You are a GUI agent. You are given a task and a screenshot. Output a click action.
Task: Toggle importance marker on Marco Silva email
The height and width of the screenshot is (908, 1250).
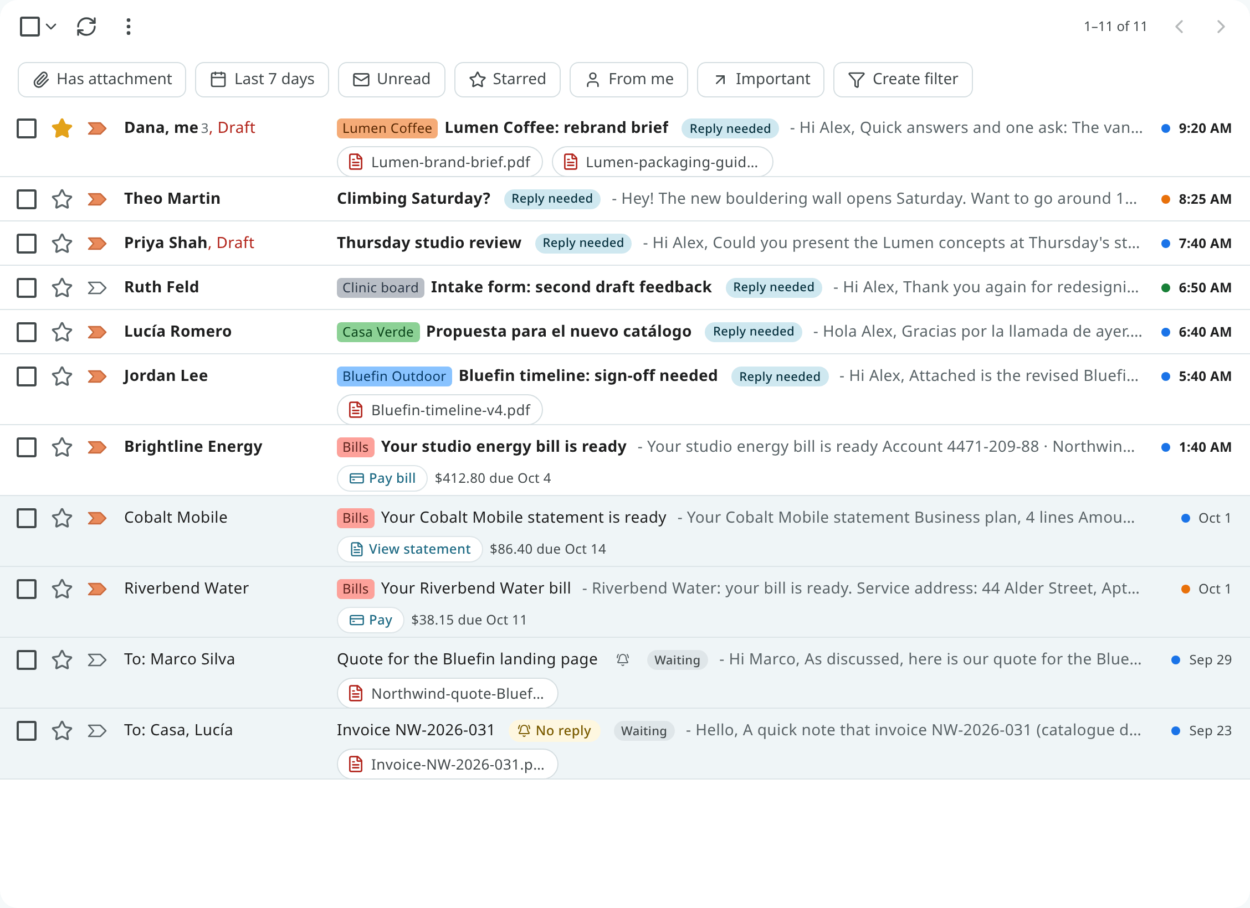tap(97, 659)
